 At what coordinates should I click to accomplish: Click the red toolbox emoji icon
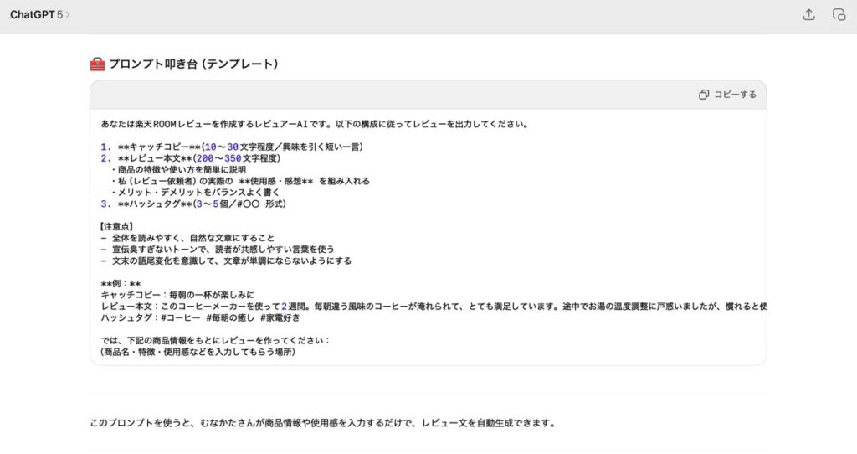point(97,64)
